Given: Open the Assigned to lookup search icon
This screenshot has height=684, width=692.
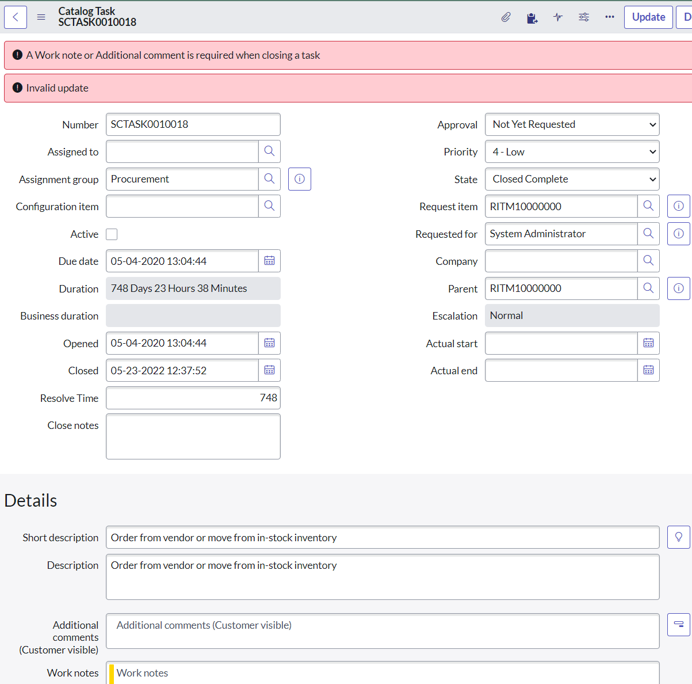Looking at the screenshot, I should 269,151.
